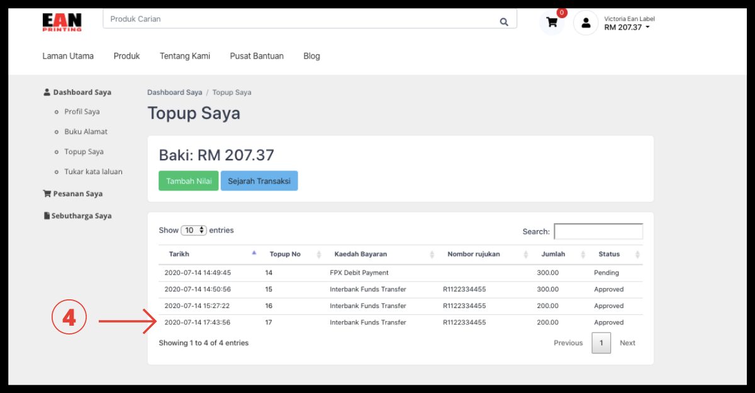Click the Sejarah Transaksi button

pos(259,181)
